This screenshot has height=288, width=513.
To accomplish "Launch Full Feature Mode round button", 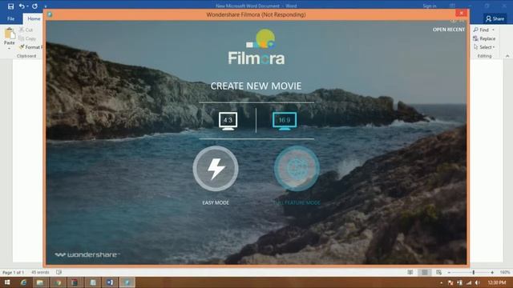I will pyautogui.click(x=297, y=169).
